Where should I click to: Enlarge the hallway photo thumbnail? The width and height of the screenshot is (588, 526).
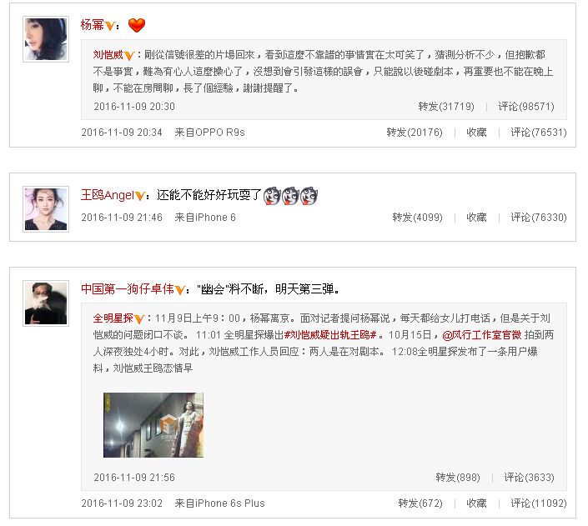tap(153, 425)
